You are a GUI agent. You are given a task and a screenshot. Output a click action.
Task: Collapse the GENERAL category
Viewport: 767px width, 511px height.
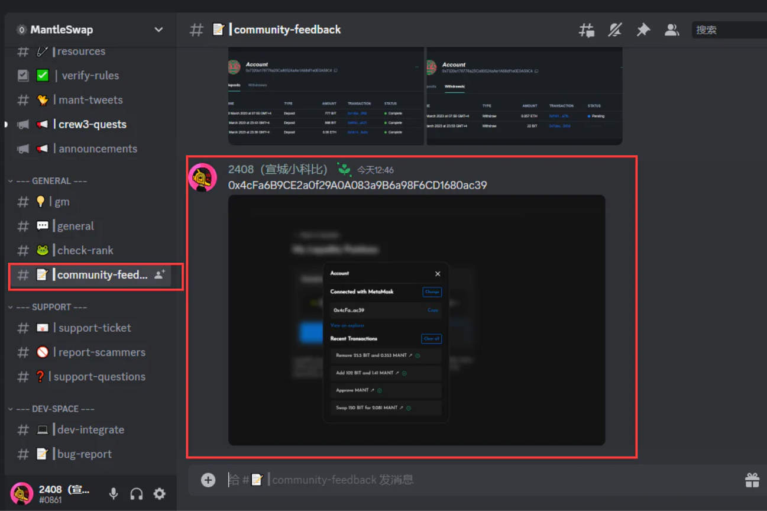pos(48,181)
